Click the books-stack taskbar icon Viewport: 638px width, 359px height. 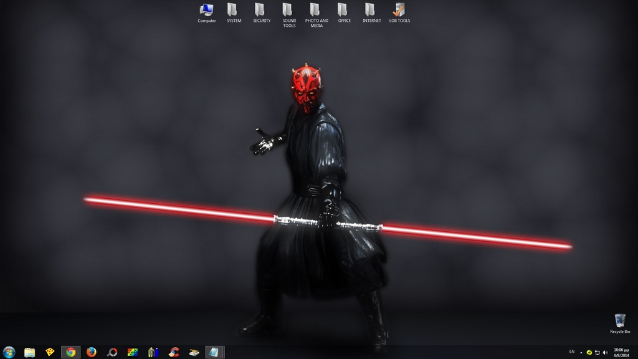(x=153, y=352)
